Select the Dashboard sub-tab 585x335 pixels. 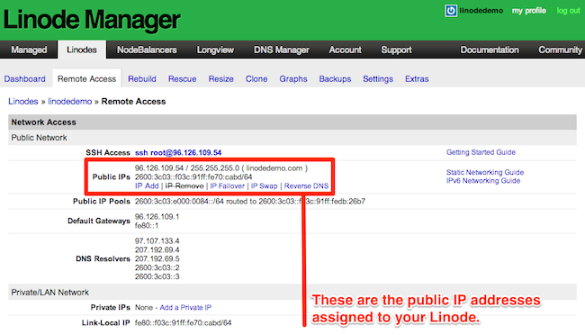pos(24,79)
